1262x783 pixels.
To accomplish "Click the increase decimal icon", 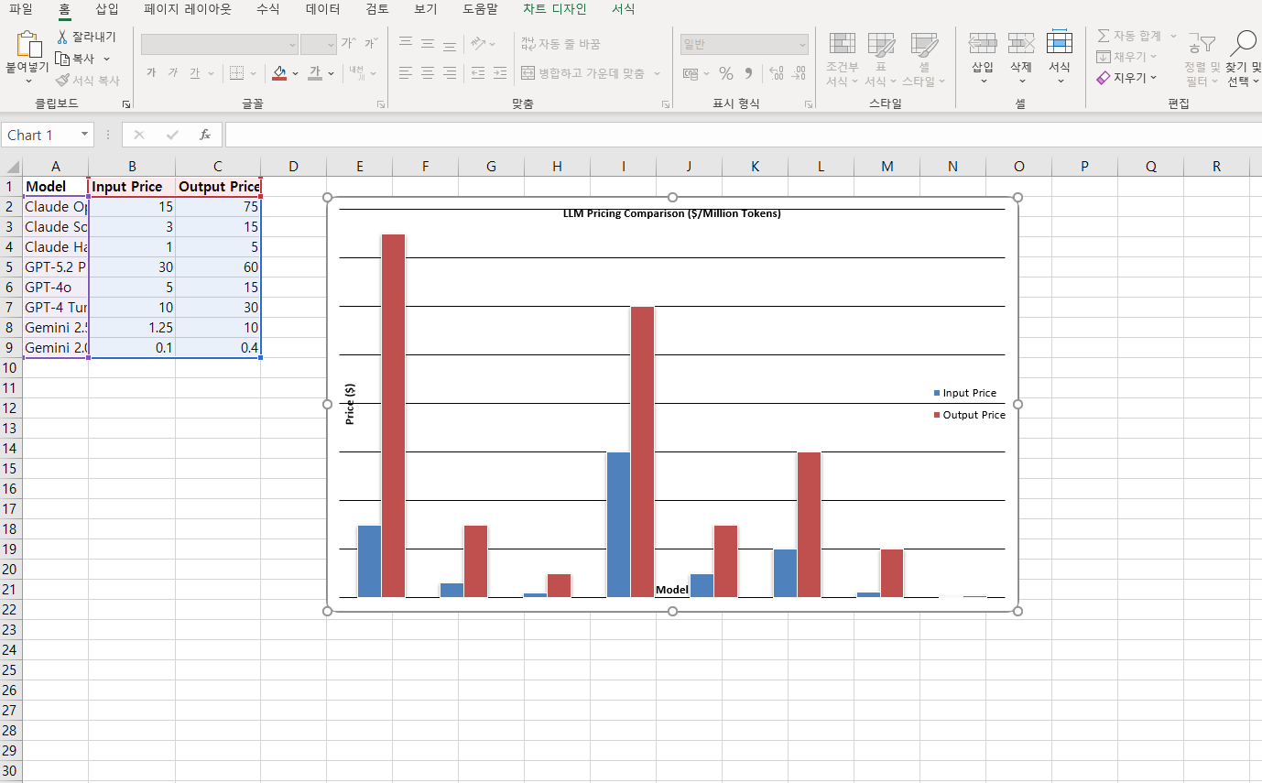I will pos(777,73).
